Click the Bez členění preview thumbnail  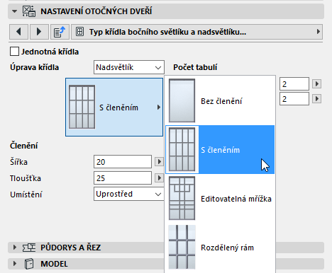click(182, 100)
